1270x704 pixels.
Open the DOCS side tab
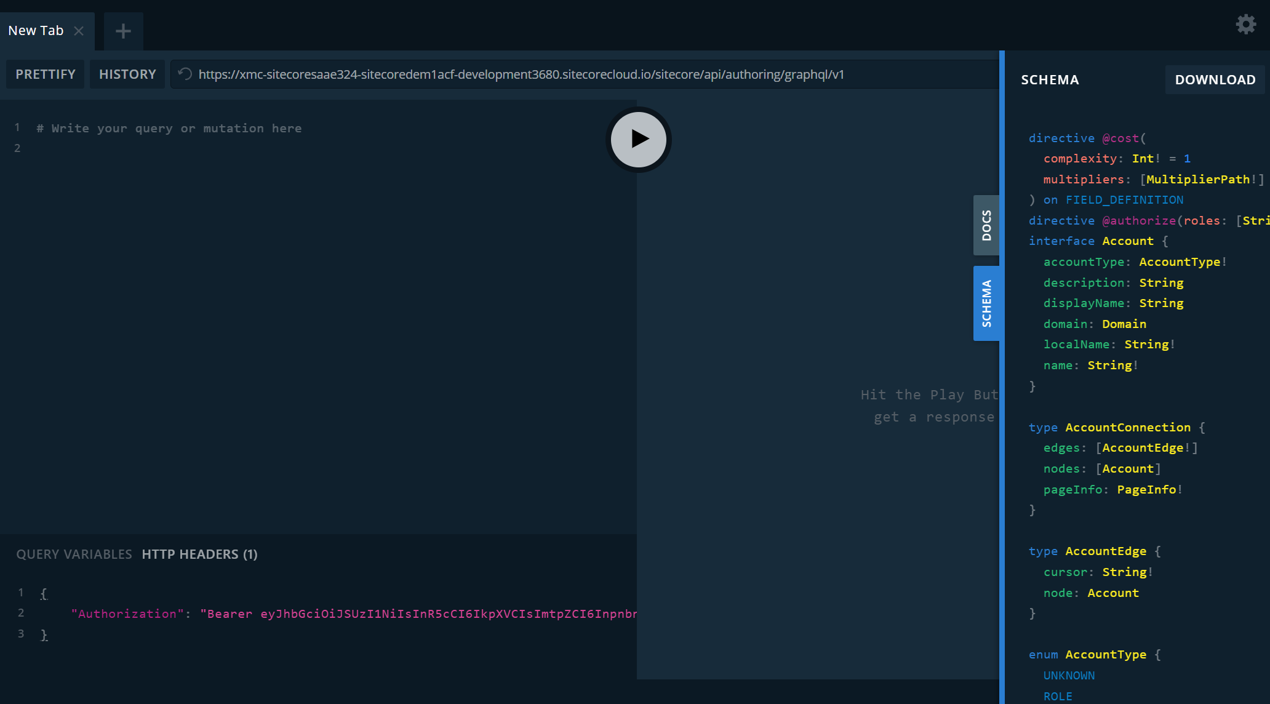(x=986, y=225)
